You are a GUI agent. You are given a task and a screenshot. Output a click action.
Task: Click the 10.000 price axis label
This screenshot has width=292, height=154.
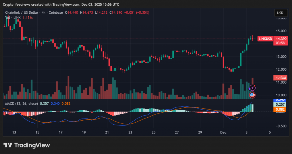281,95
